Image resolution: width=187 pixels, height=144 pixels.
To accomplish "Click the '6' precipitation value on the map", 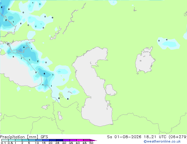I will [x=2, y=7].
